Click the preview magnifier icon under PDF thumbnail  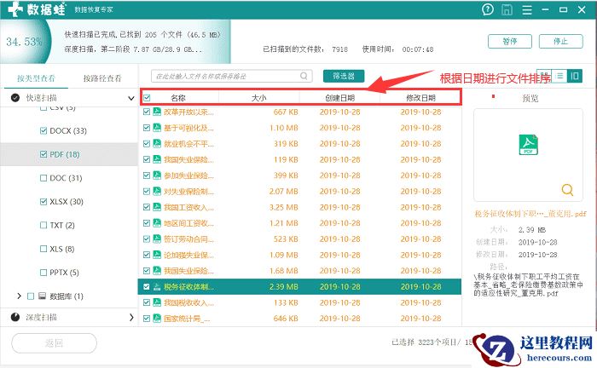(567, 189)
